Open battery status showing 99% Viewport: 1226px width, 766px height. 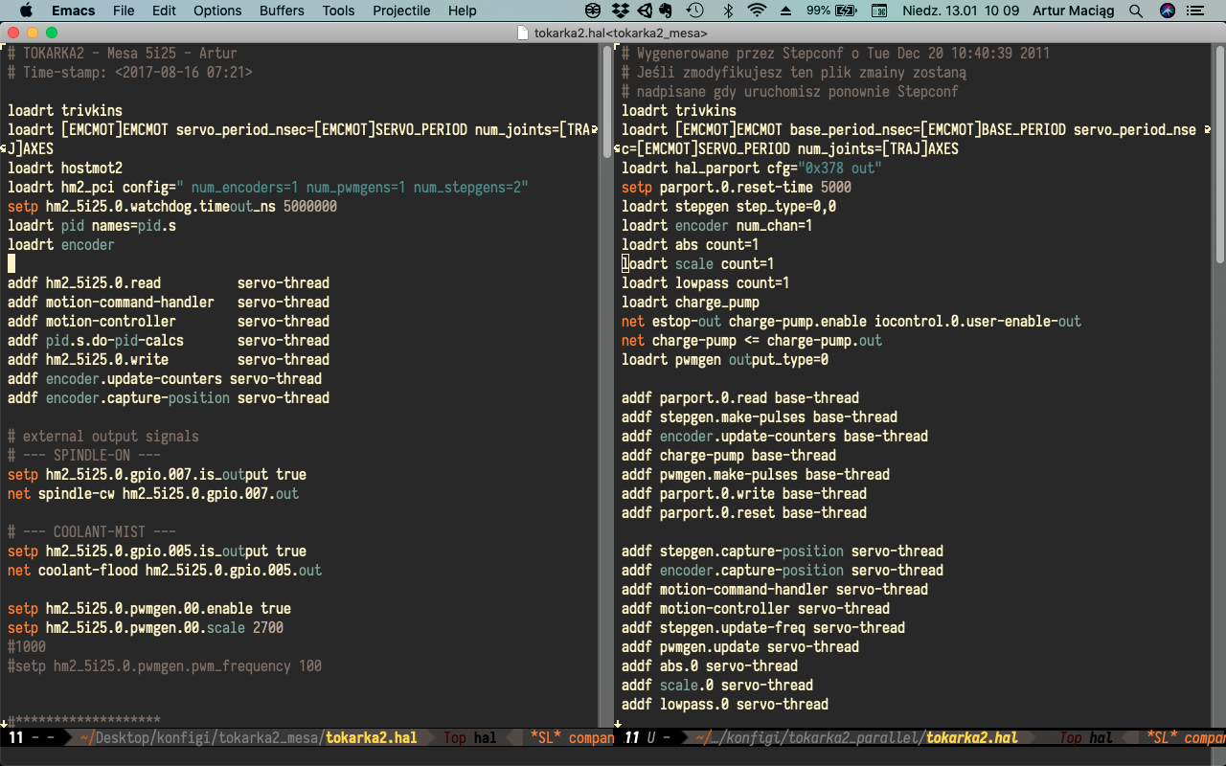click(x=831, y=11)
